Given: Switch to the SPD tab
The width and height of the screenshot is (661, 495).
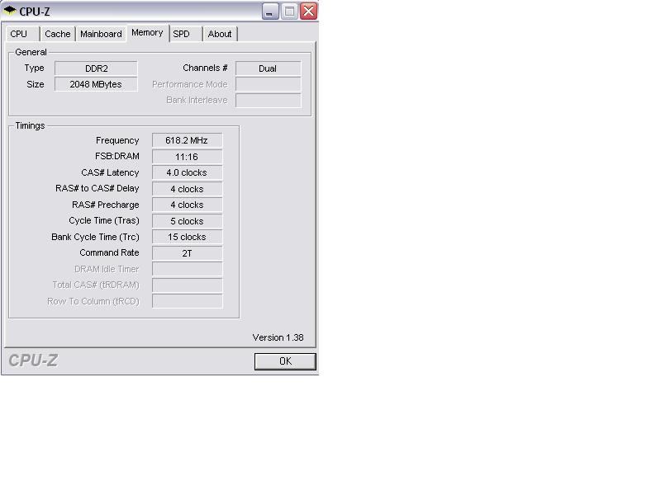Looking at the screenshot, I should 185,34.
